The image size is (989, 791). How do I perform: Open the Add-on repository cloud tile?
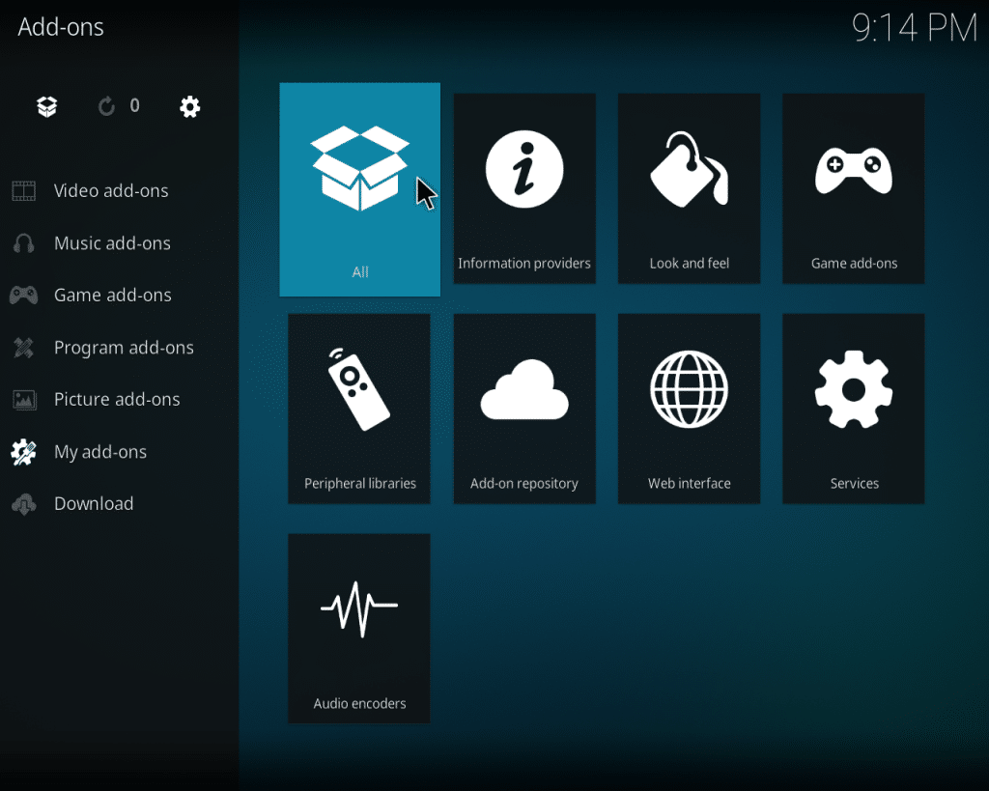click(x=524, y=408)
